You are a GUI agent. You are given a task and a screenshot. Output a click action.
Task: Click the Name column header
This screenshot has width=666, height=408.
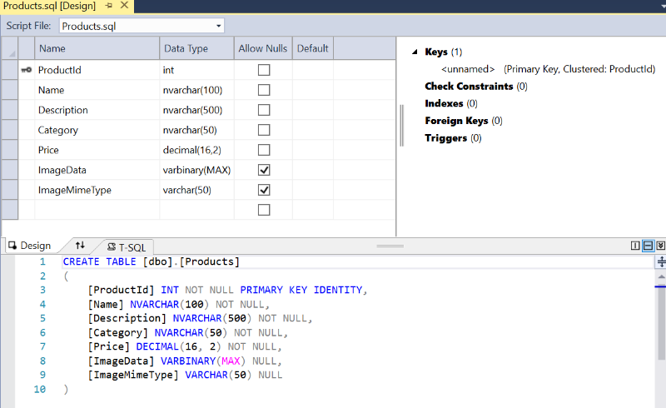[97, 48]
